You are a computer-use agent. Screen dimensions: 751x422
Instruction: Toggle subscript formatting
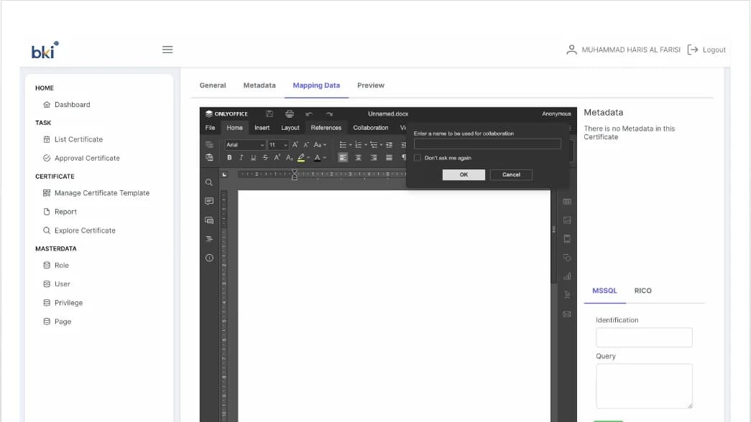[x=289, y=157]
